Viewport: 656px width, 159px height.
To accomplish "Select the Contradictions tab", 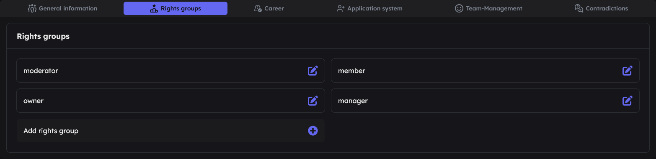I will pos(601,8).
